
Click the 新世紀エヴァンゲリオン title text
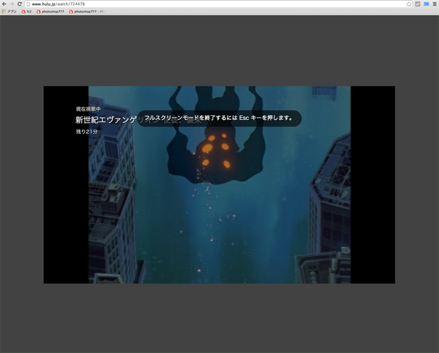click(139, 120)
